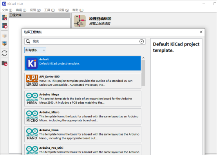Screen dimensions: 217x155
Task: Click the Arduino MICRO template logo
Action: [x=32, y=116]
